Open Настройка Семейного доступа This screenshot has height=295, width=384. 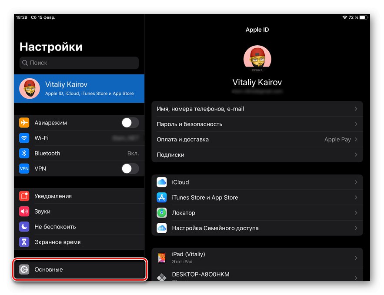tap(257, 228)
